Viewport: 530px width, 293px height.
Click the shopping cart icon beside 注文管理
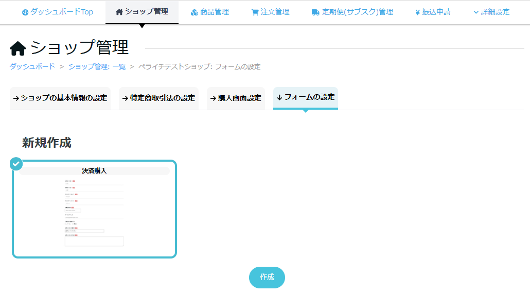(255, 12)
